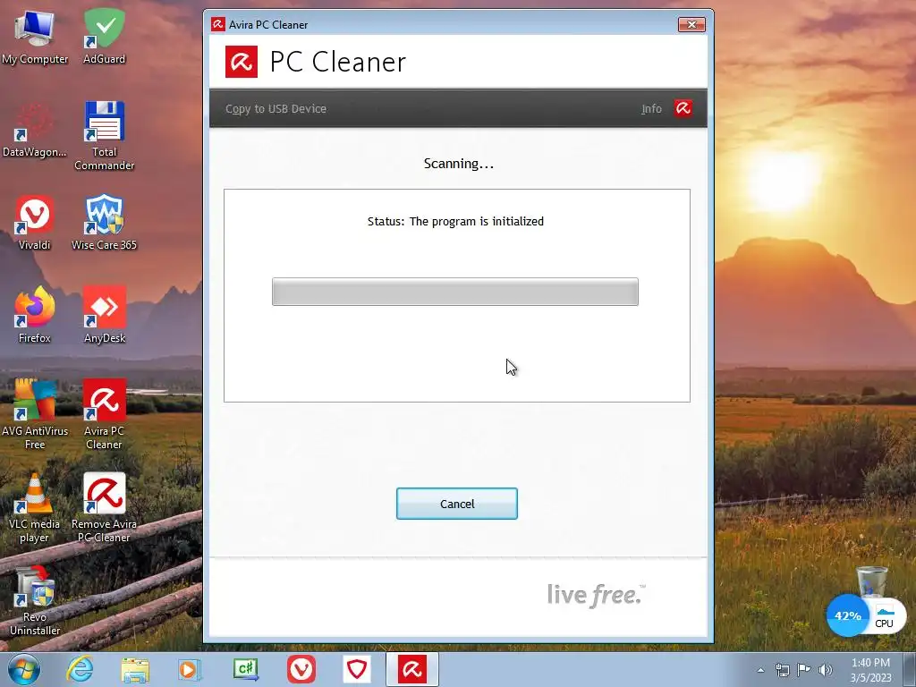This screenshot has width=916, height=687.
Task: Launch Internet Explorer from the taskbar
Action: coord(80,669)
